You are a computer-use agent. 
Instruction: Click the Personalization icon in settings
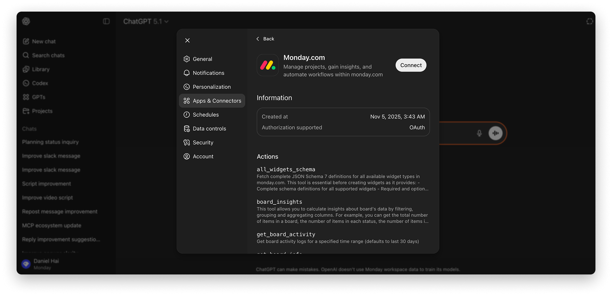pos(187,87)
